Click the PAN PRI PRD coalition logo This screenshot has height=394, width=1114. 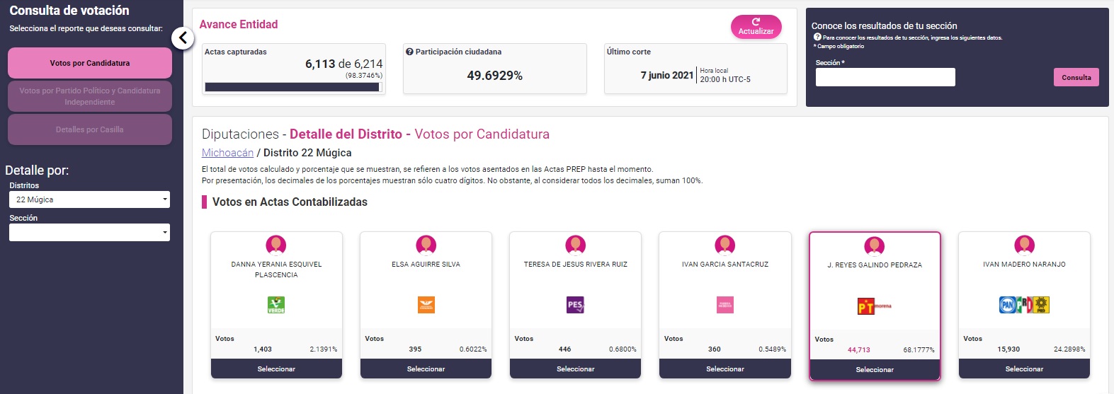click(x=1024, y=305)
